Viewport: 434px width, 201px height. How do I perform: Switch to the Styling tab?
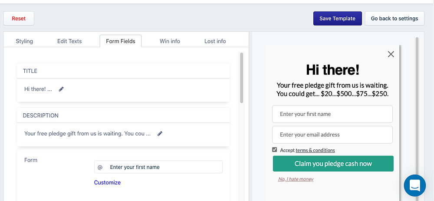tap(24, 41)
